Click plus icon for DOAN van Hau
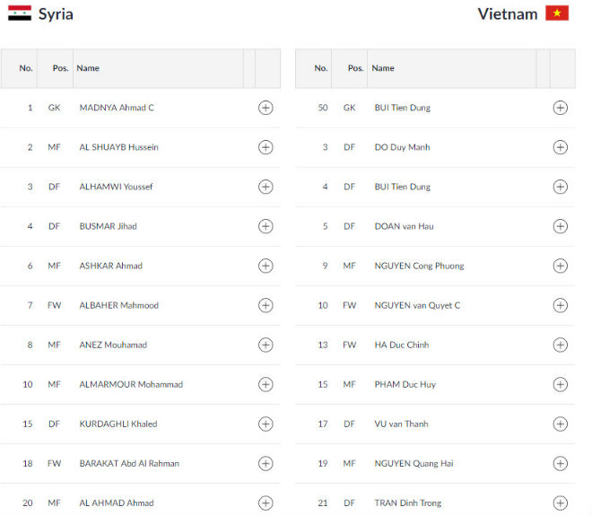592x516 pixels. pos(561,226)
